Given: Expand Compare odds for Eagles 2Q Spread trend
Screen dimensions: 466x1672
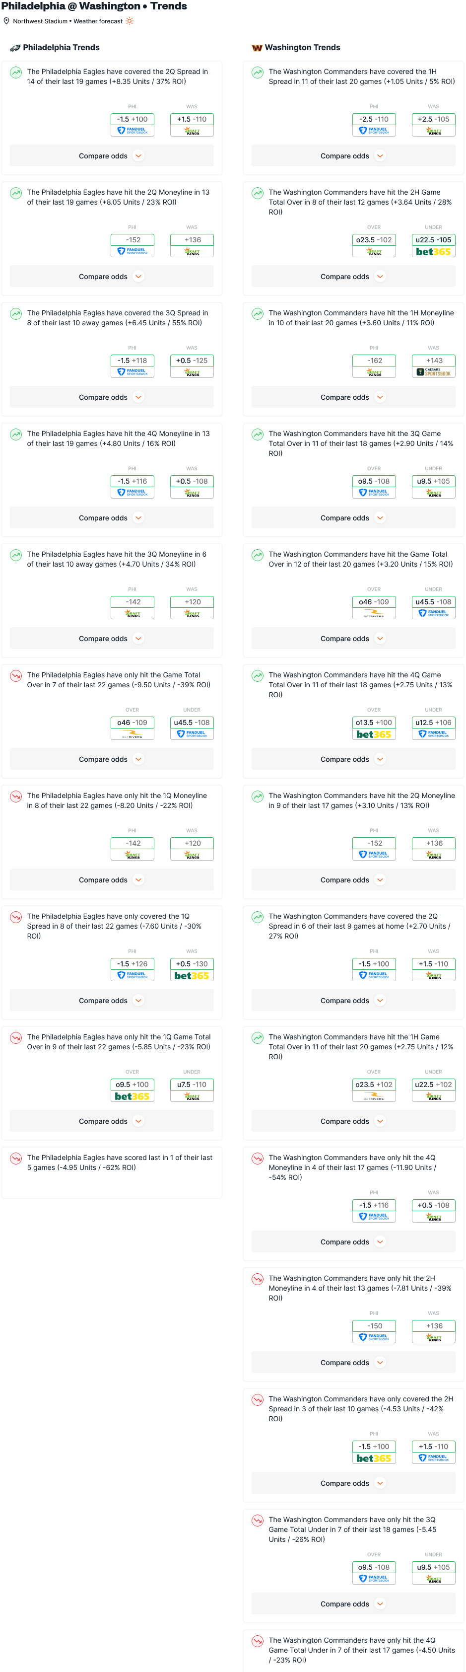Looking at the screenshot, I should coord(112,156).
